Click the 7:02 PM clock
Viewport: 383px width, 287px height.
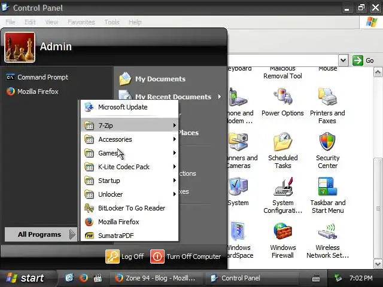361,278
